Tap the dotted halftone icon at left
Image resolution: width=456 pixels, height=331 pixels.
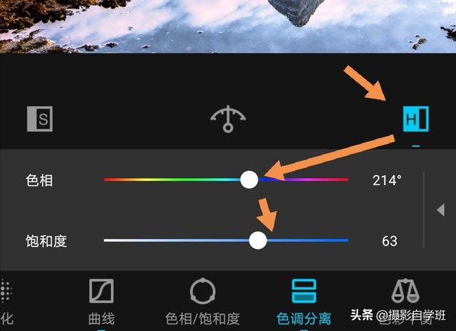tap(6, 291)
